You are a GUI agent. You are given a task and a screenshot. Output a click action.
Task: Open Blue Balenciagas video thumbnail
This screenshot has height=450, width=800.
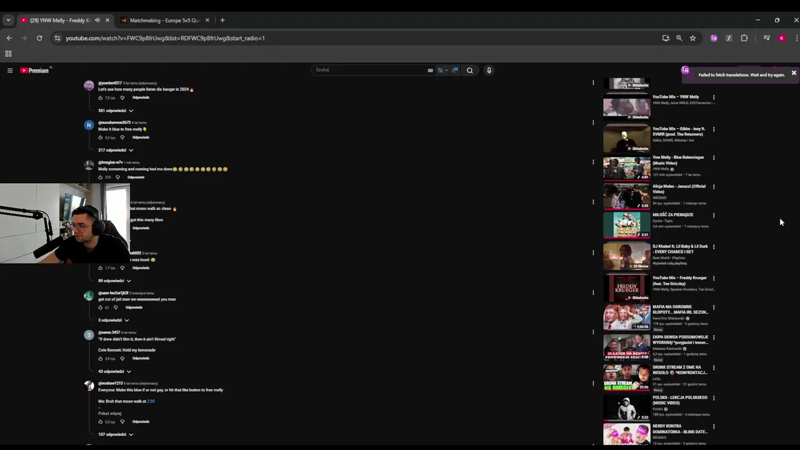pos(626,167)
